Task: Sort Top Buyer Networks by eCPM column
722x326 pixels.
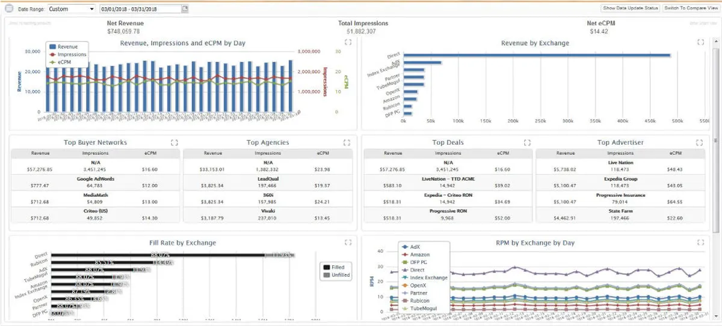Action: [x=150, y=153]
